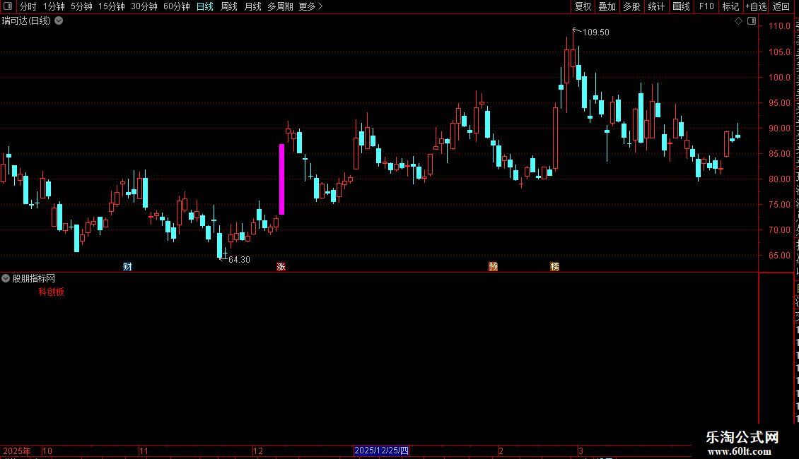Click the 2025/12/25/四 date marker
The image size is (799, 459).
point(381,451)
